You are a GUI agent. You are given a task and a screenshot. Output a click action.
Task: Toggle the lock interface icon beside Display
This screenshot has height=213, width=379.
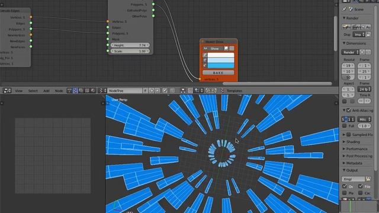pyautogui.click(x=368, y=34)
